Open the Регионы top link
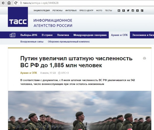This screenshot has width=154, height=130. click(x=57, y=10)
